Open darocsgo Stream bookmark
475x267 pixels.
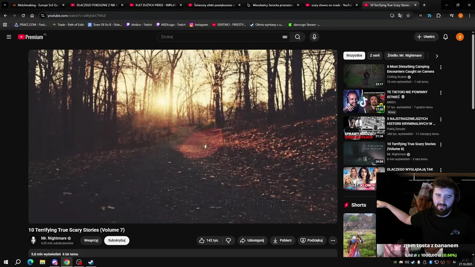click(304, 24)
